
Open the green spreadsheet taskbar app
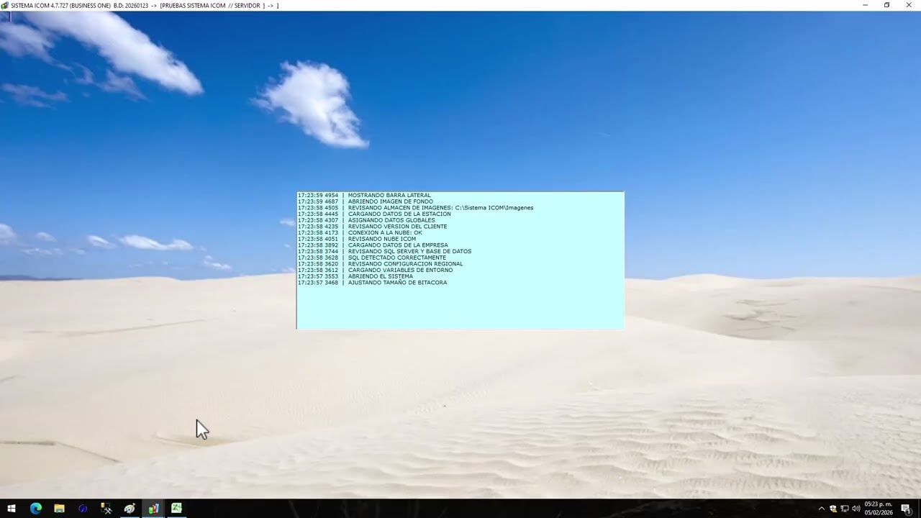coord(176,509)
